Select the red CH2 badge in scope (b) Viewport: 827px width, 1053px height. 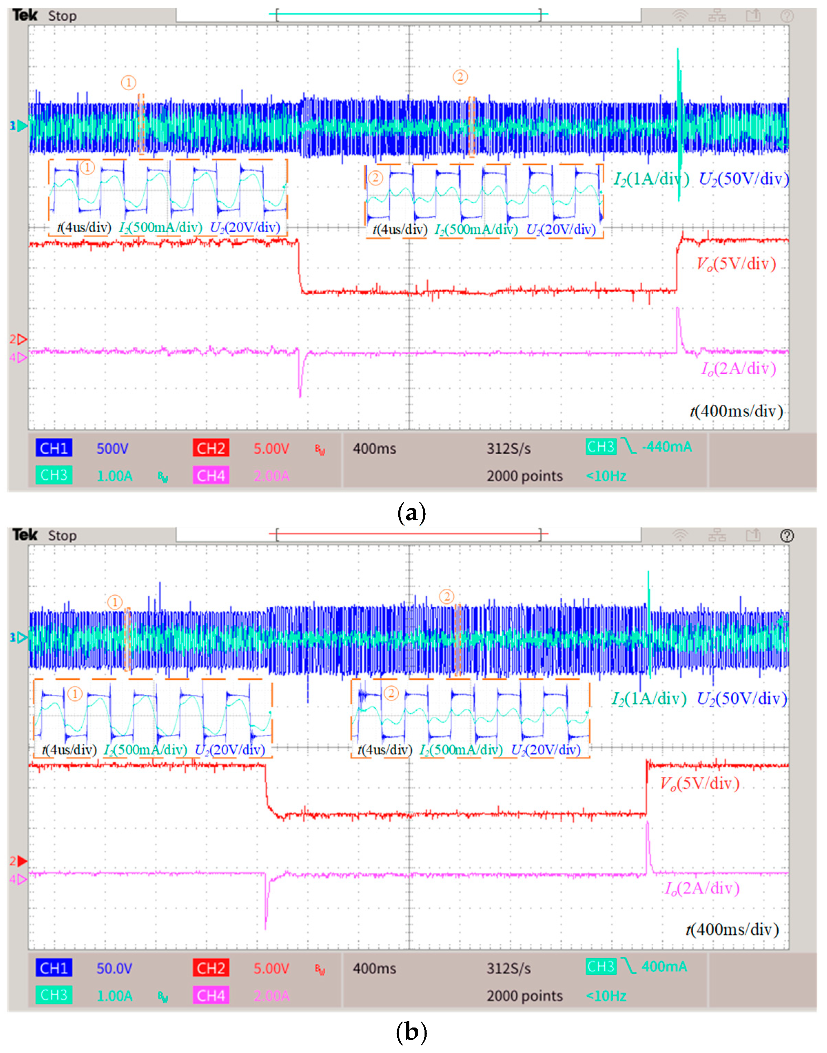click(x=211, y=968)
